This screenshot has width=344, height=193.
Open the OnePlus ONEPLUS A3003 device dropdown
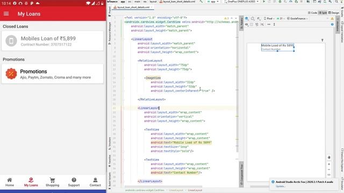(241, 2)
